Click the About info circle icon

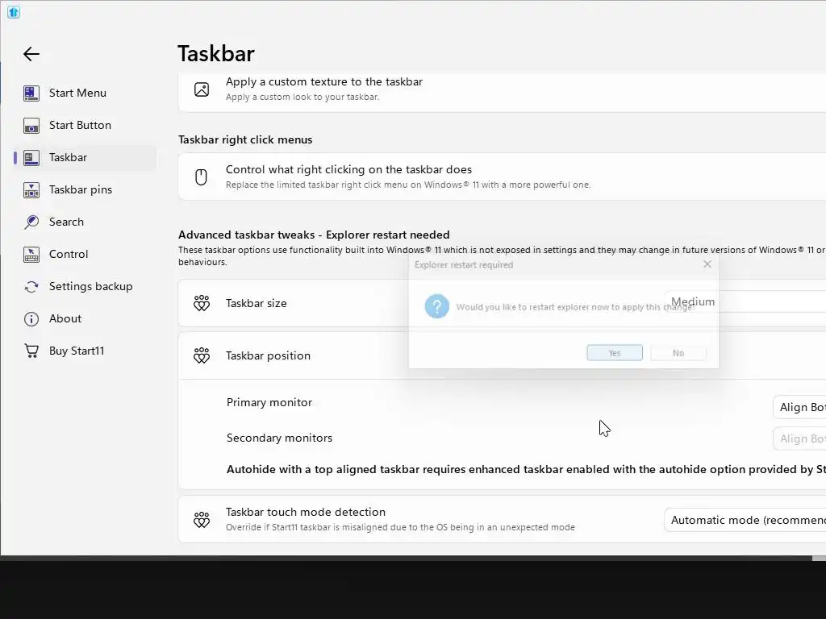31,319
